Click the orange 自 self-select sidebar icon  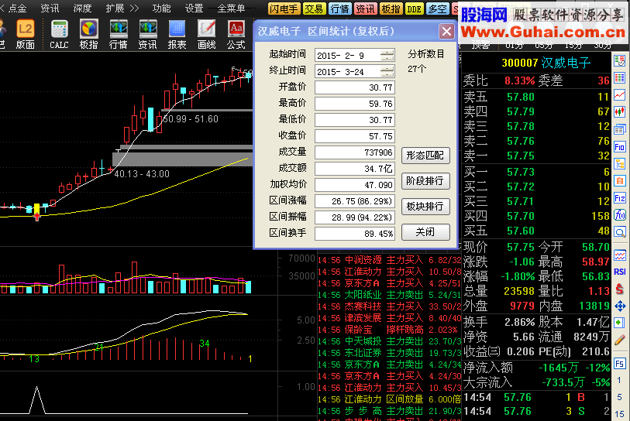point(620,181)
